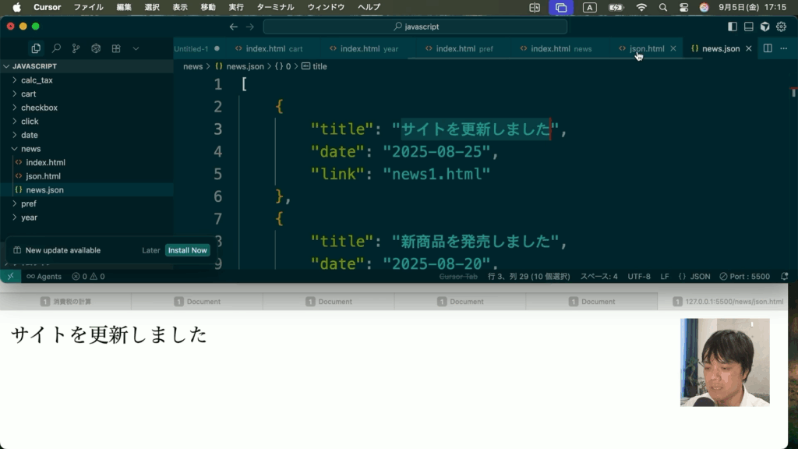Click the notifications bell in status bar
This screenshot has height=449, width=798.
784,276
